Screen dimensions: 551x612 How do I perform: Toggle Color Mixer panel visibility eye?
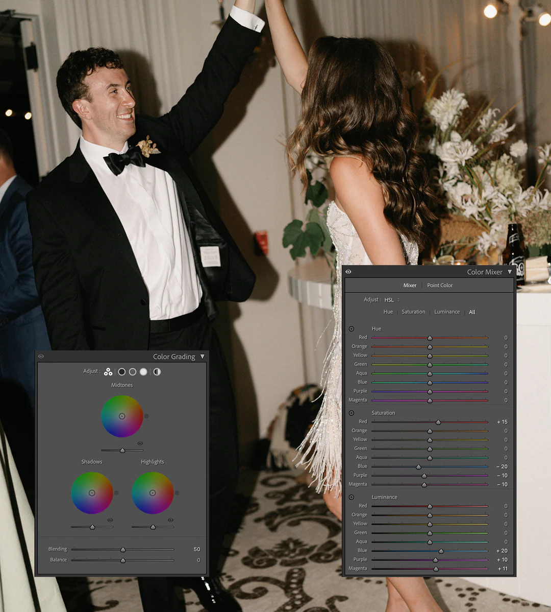(x=348, y=272)
